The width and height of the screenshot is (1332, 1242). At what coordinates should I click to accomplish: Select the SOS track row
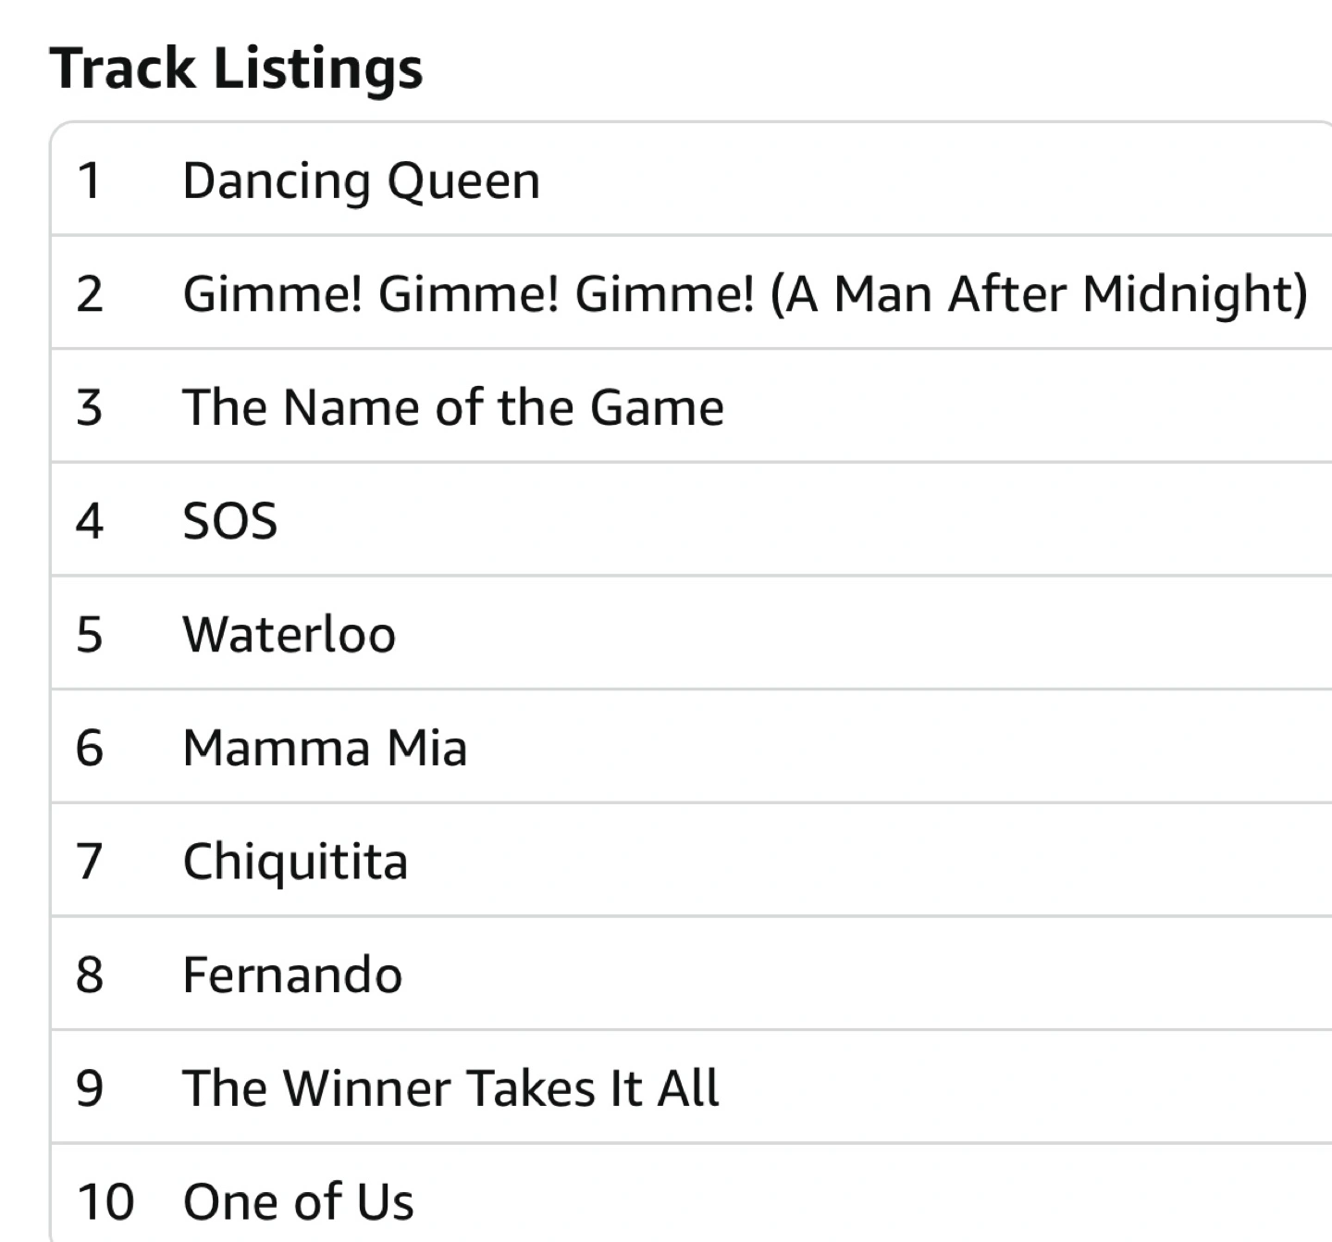pyautogui.click(x=692, y=519)
